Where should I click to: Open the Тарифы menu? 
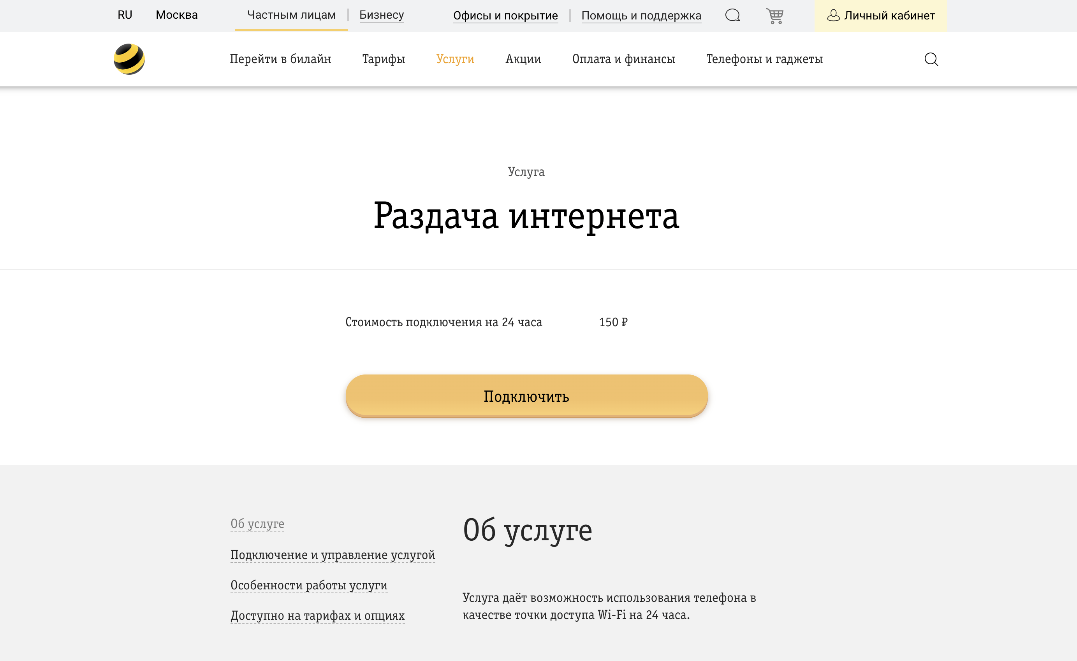click(383, 58)
